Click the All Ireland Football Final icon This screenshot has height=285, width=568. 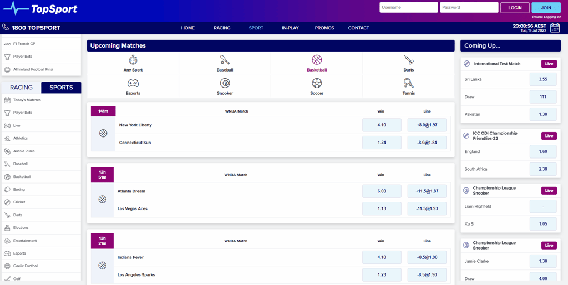pyautogui.click(x=7, y=69)
